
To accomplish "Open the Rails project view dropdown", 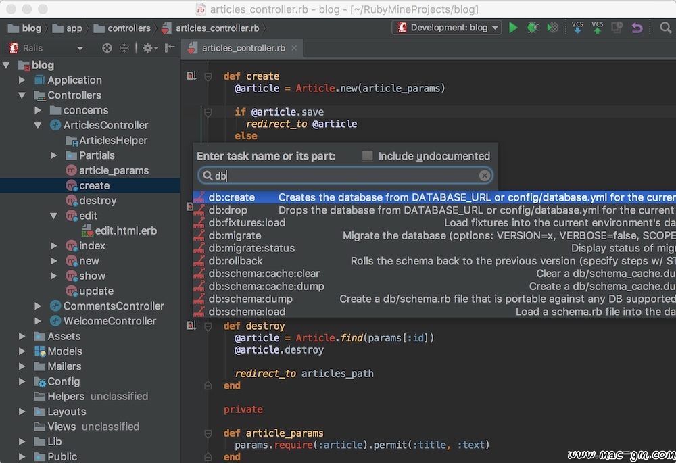I will [80, 48].
